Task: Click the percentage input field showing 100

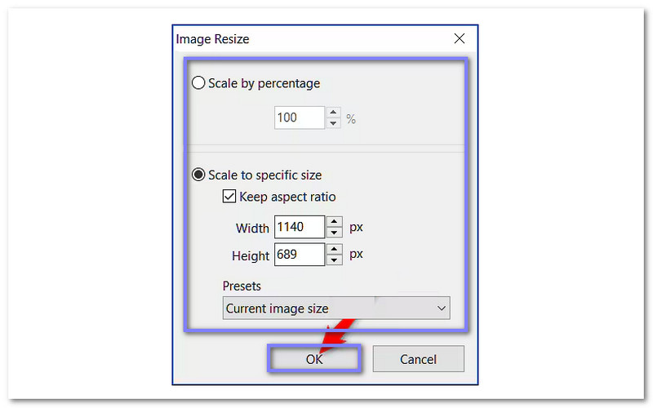Action: tap(299, 118)
